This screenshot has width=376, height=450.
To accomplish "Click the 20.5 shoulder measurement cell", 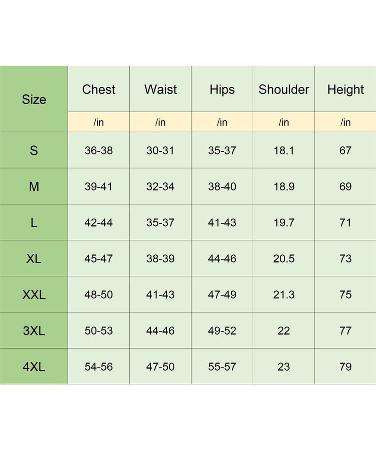I will pyautogui.click(x=284, y=259).
